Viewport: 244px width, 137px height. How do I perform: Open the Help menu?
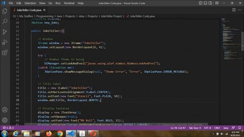(80, 3)
